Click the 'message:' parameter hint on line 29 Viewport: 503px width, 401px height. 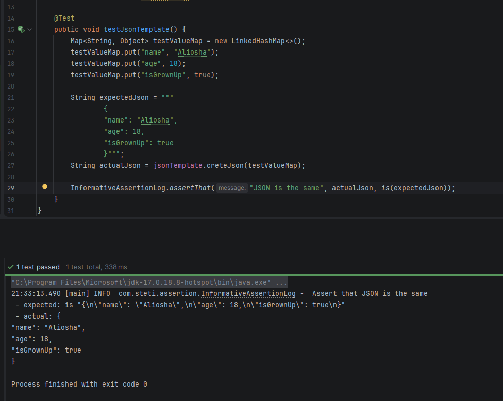pos(232,188)
